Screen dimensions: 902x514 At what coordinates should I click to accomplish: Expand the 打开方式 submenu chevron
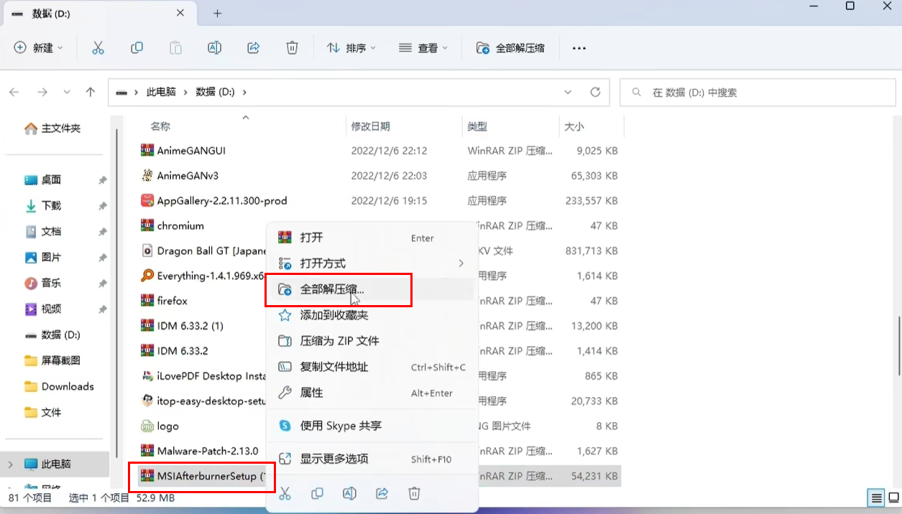pyautogui.click(x=462, y=263)
